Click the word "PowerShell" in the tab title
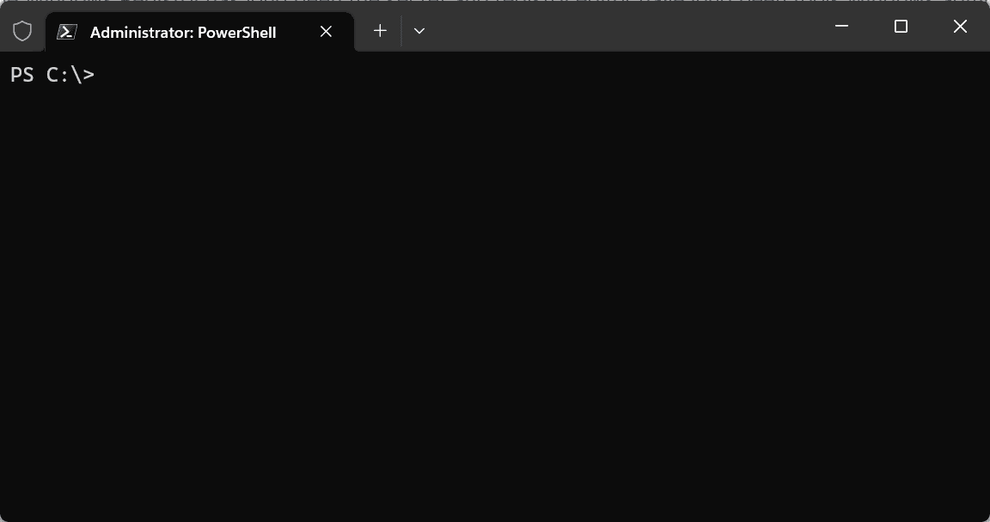990x522 pixels. (x=237, y=33)
